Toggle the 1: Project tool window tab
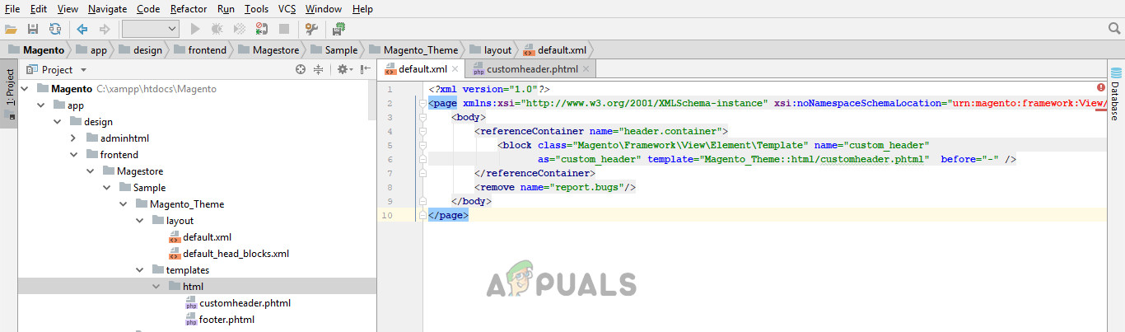Image resolution: width=1125 pixels, height=332 pixels. pos(9,87)
